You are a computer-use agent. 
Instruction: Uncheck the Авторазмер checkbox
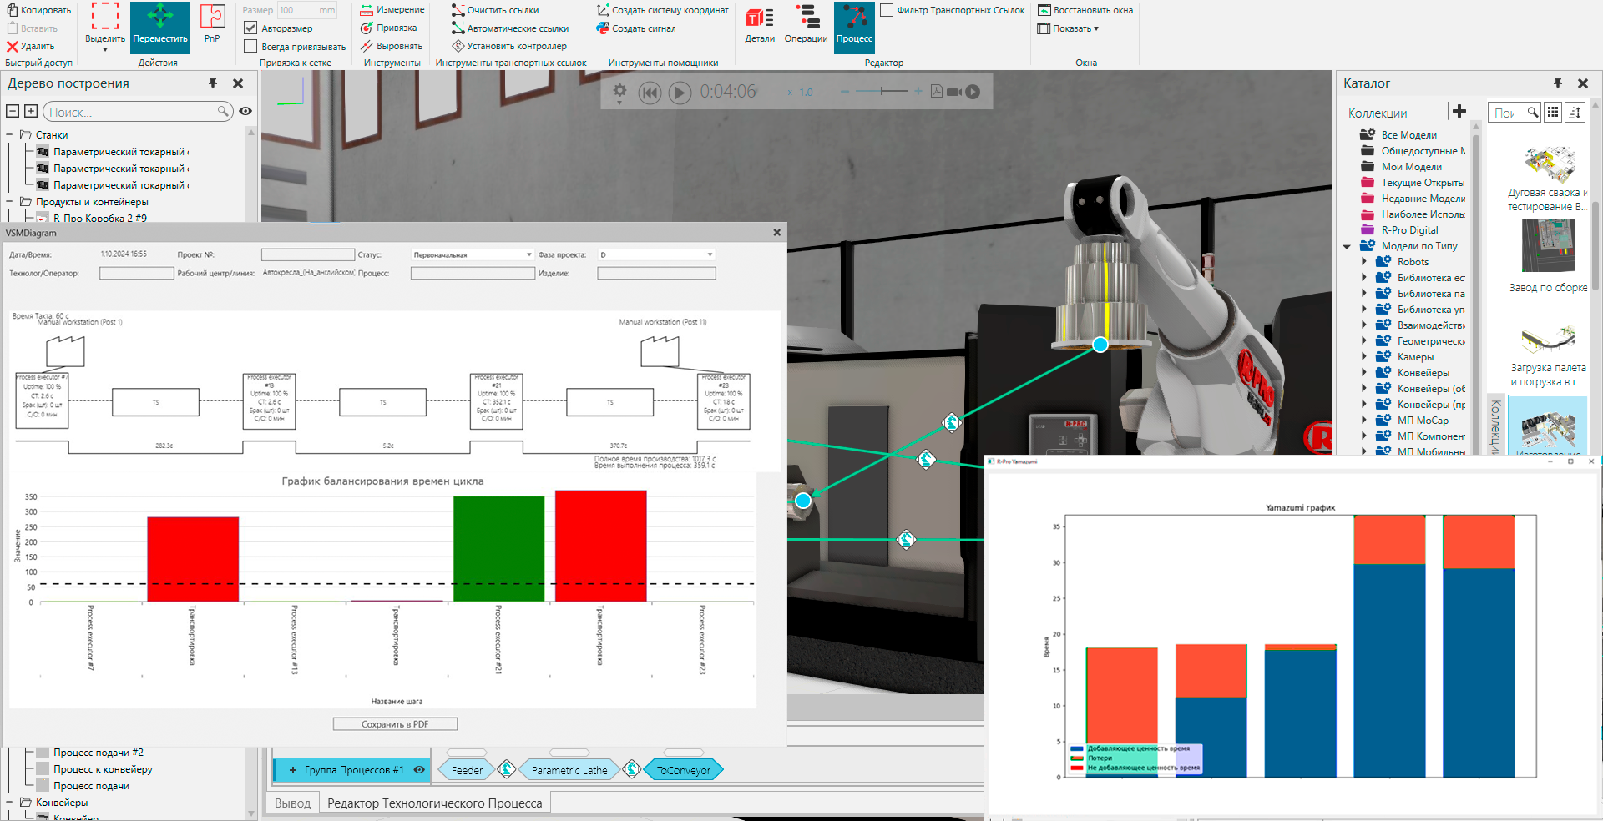tap(250, 28)
